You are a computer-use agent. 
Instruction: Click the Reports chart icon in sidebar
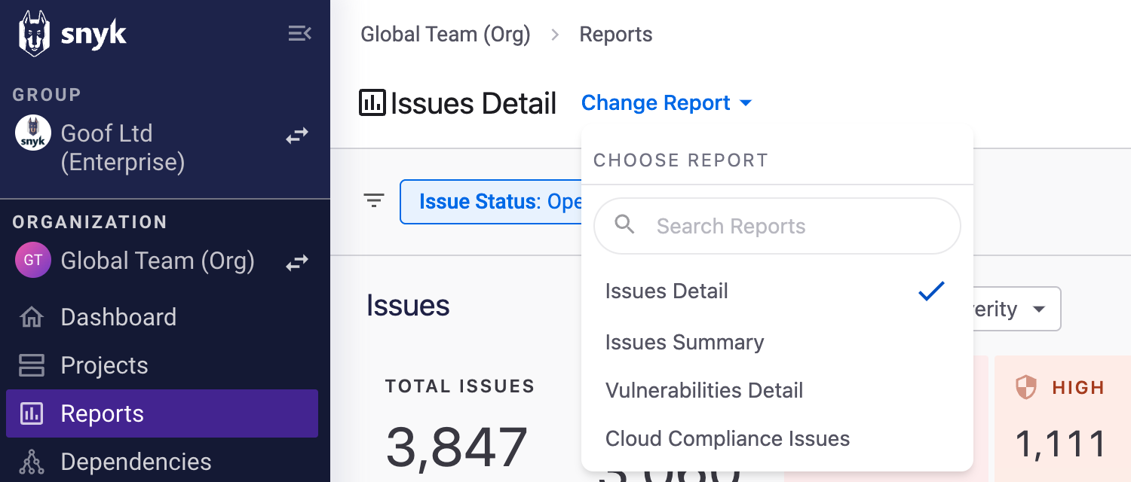[x=32, y=413]
